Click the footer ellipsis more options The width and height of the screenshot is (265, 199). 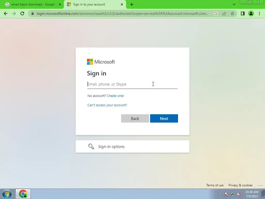(260, 185)
